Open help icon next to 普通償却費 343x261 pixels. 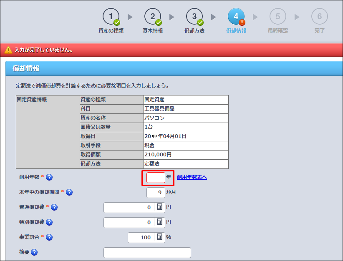pos(54,207)
